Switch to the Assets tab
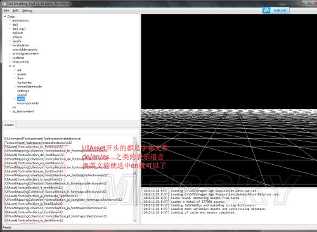 click(9, 125)
